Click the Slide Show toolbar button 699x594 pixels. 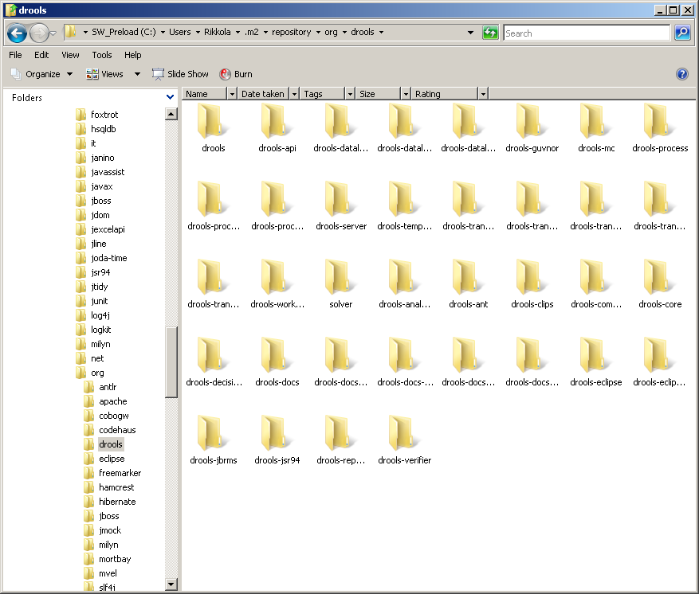[x=180, y=74]
